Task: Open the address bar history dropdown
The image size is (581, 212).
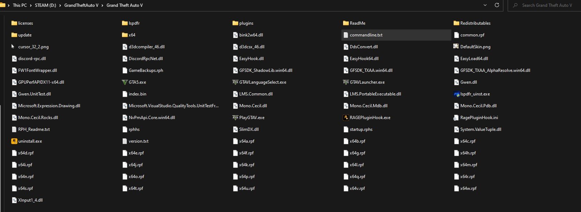Action: 485,5
